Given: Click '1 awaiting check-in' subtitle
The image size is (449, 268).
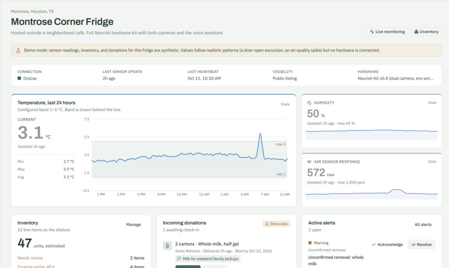Looking at the screenshot, I should click(x=181, y=230).
